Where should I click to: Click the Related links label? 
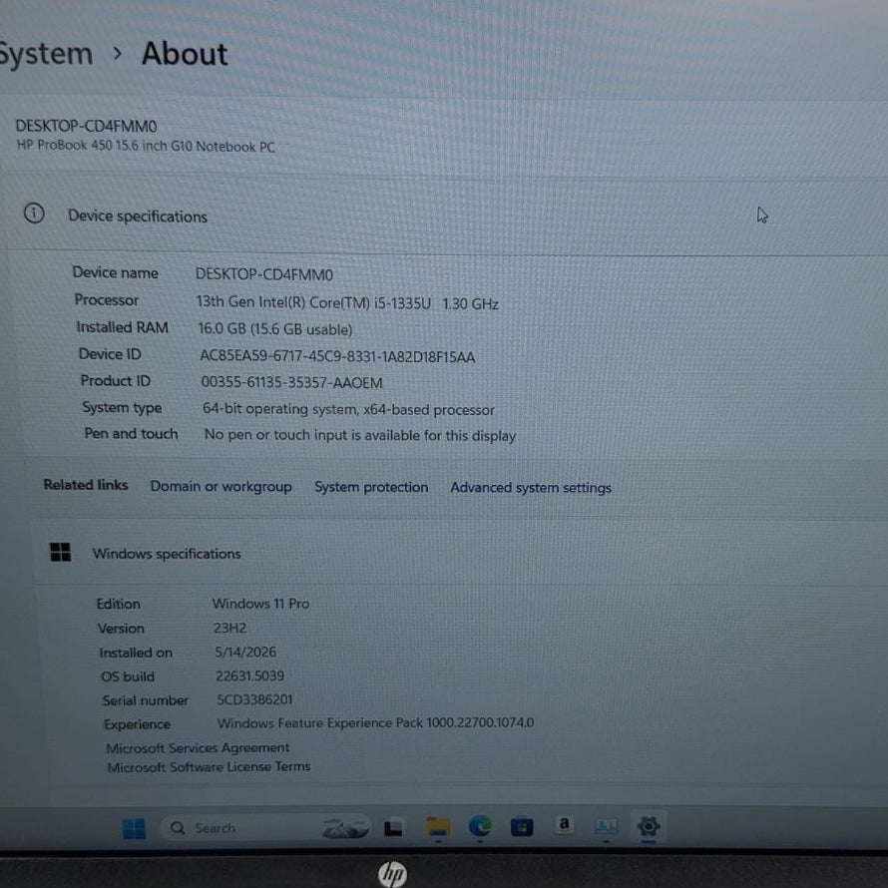86,485
